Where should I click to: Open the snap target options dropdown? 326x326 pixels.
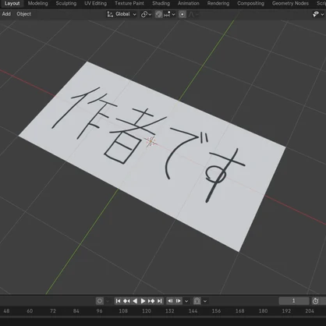tap(169, 14)
